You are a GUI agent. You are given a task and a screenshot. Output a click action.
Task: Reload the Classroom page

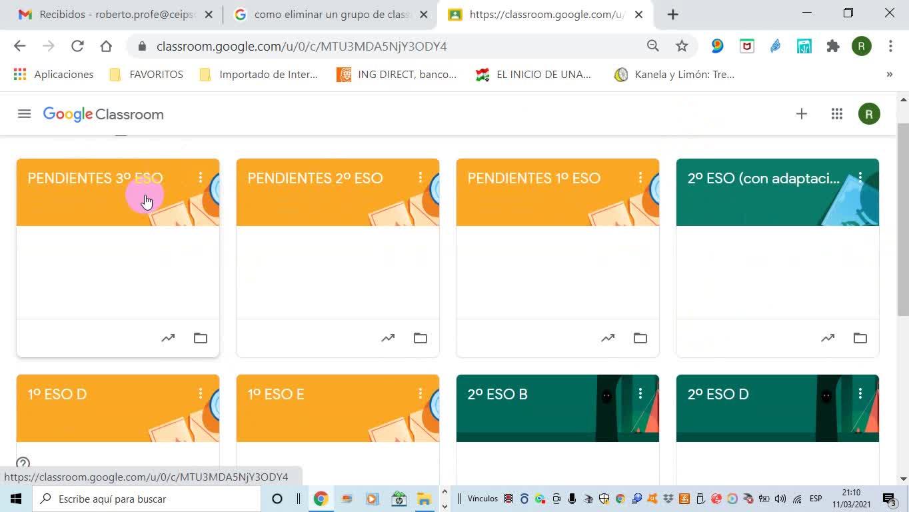click(77, 46)
